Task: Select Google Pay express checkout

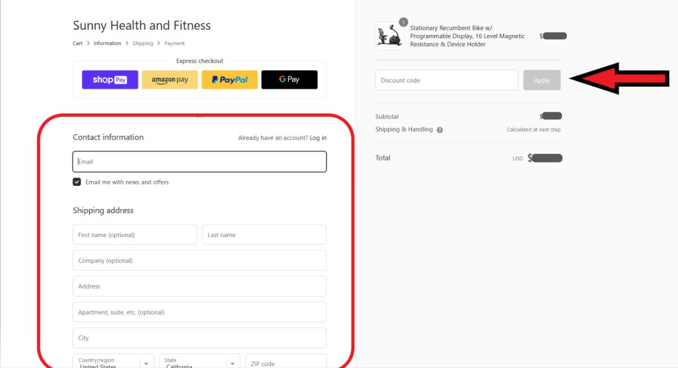Action: pos(289,80)
